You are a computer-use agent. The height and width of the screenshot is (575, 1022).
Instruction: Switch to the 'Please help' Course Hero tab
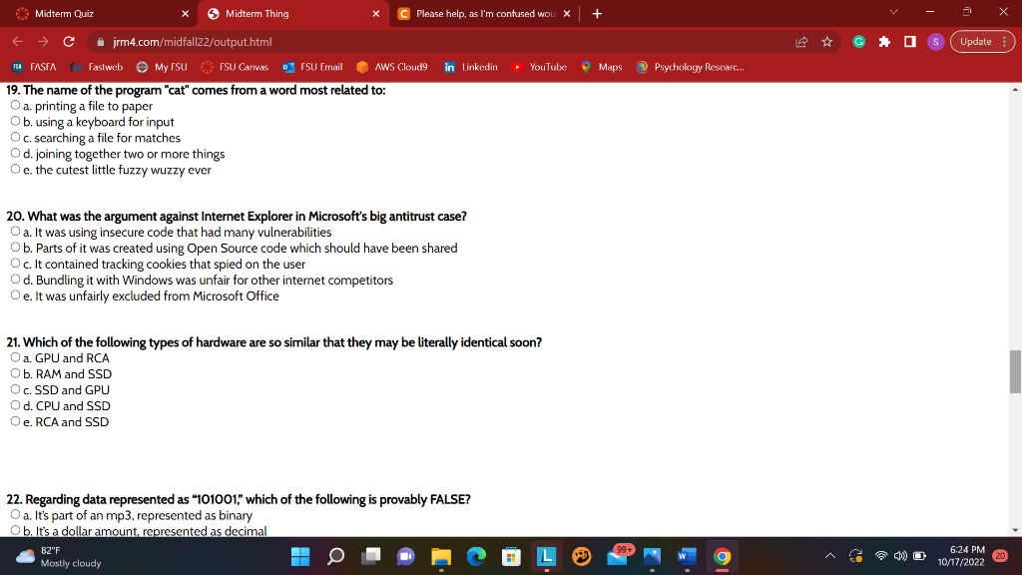coord(479,14)
